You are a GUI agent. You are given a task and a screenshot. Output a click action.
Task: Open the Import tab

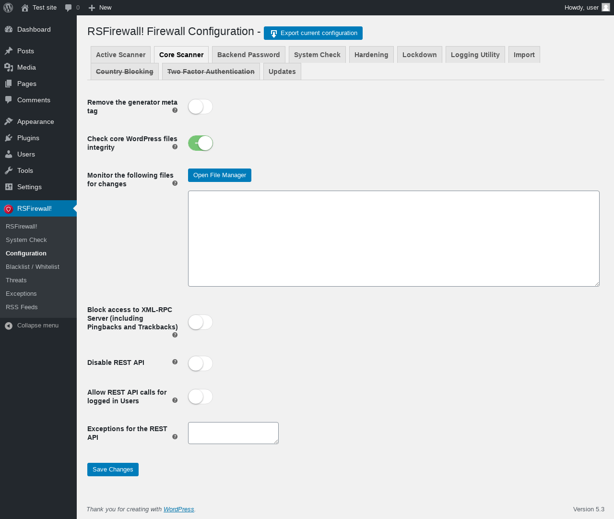524,55
